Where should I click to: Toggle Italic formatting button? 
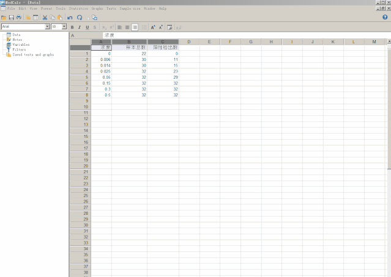80,27
